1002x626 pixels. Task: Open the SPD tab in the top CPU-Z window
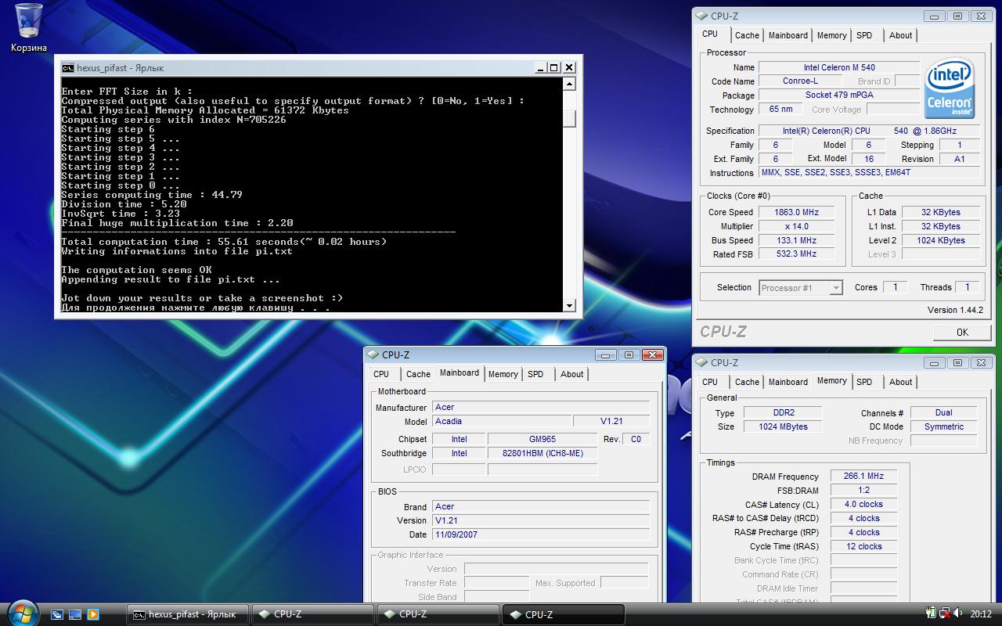click(864, 35)
